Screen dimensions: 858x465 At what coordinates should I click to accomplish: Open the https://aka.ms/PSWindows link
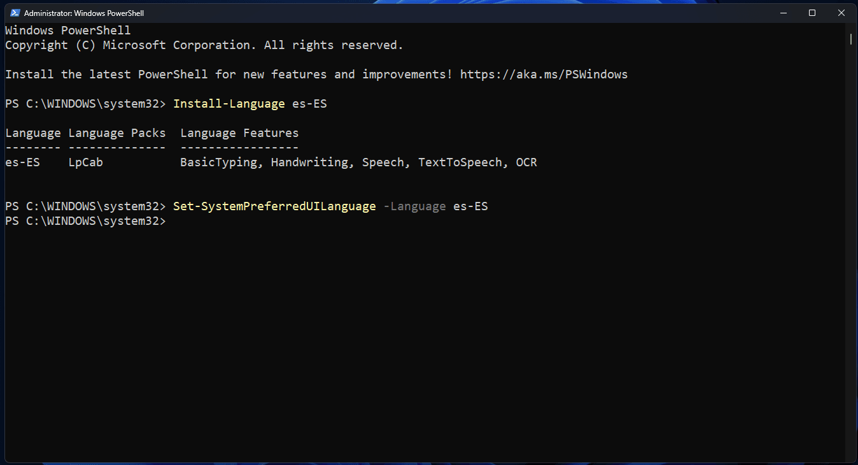click(x=544, y=74)
